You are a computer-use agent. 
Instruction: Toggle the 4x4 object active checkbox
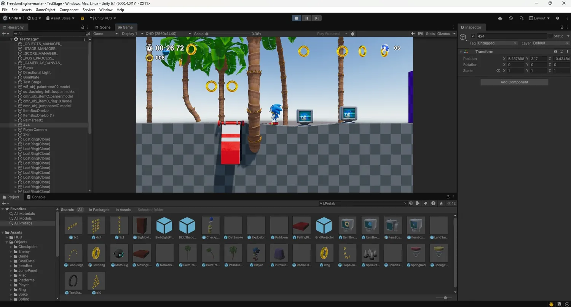click(473, 36)
